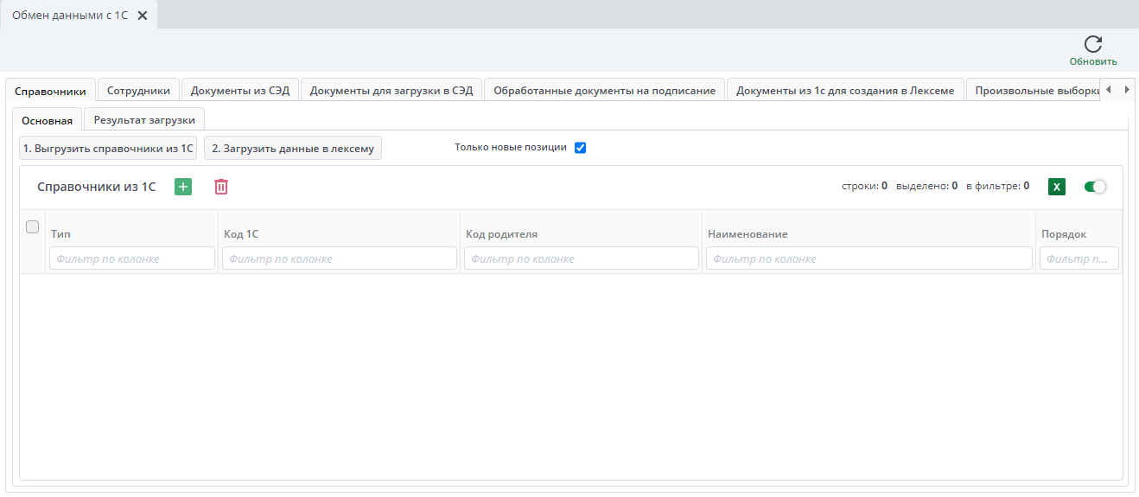1139x497 pixels.
Task: Uncheck the Только новые позиции checkbox
Action: point(580,148)
